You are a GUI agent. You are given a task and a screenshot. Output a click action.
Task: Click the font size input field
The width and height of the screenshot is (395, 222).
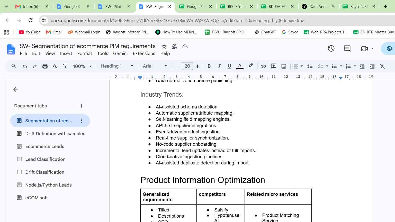click(187, 66)
